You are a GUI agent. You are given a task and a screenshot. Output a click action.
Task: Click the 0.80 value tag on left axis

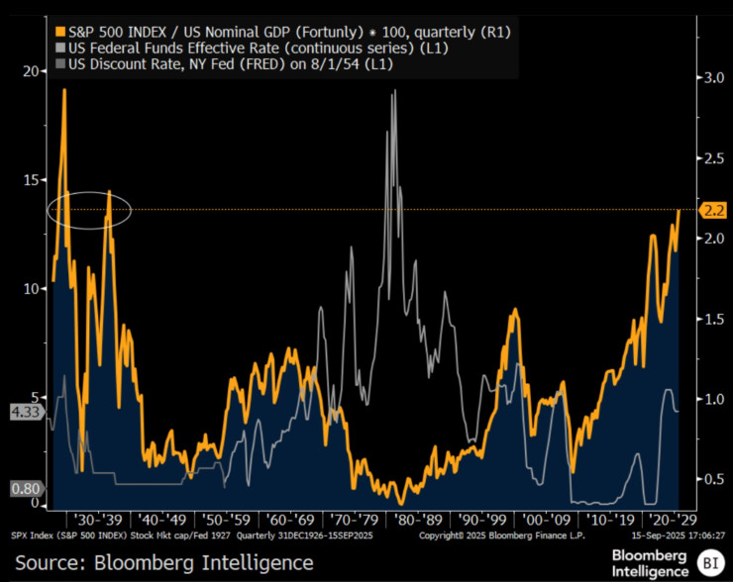coord(24,488)
